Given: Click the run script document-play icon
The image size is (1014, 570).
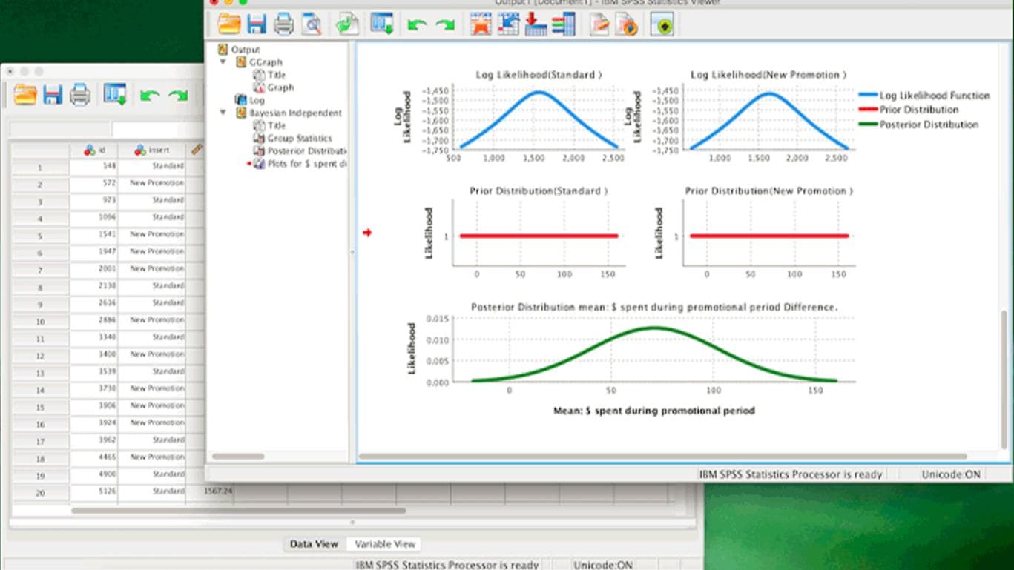Looking at the screenshot, I should tap(627, 24).
